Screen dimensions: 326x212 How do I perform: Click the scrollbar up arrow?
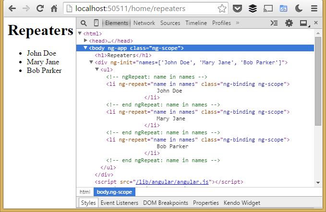318,33
